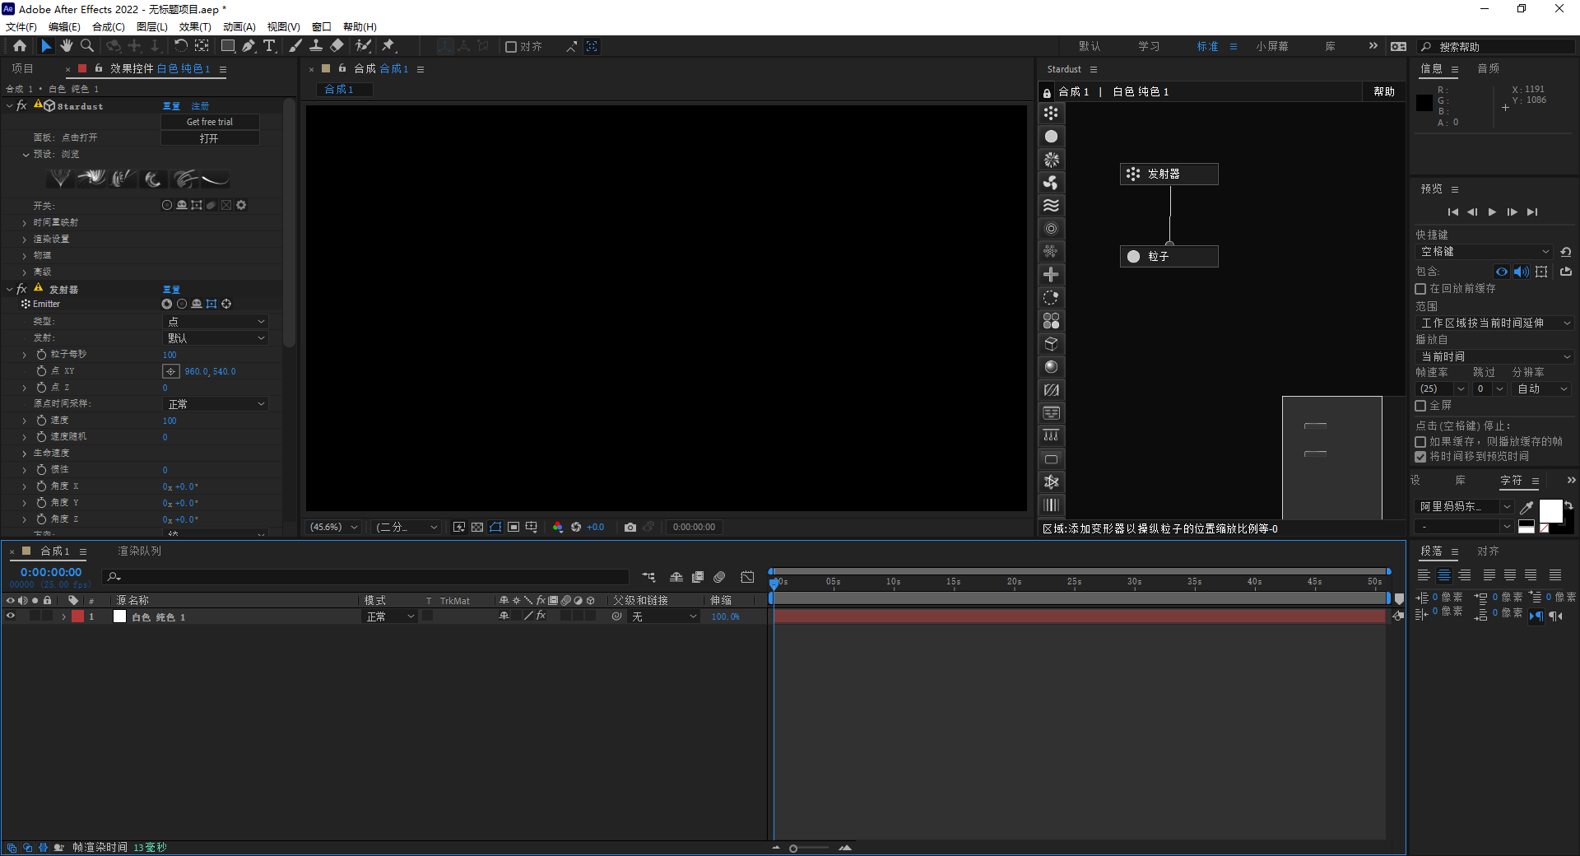Go to the Home screen icon
Viewport: 1580px width, 856px height.
tap(20, 46)
